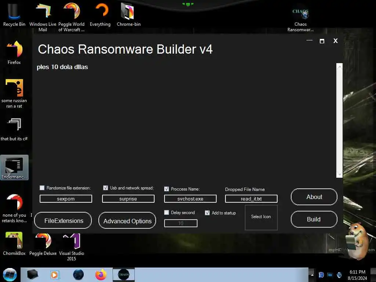376x282 pixels.
Task: Enable the Delay second checkbox
Action: point(166,213)
